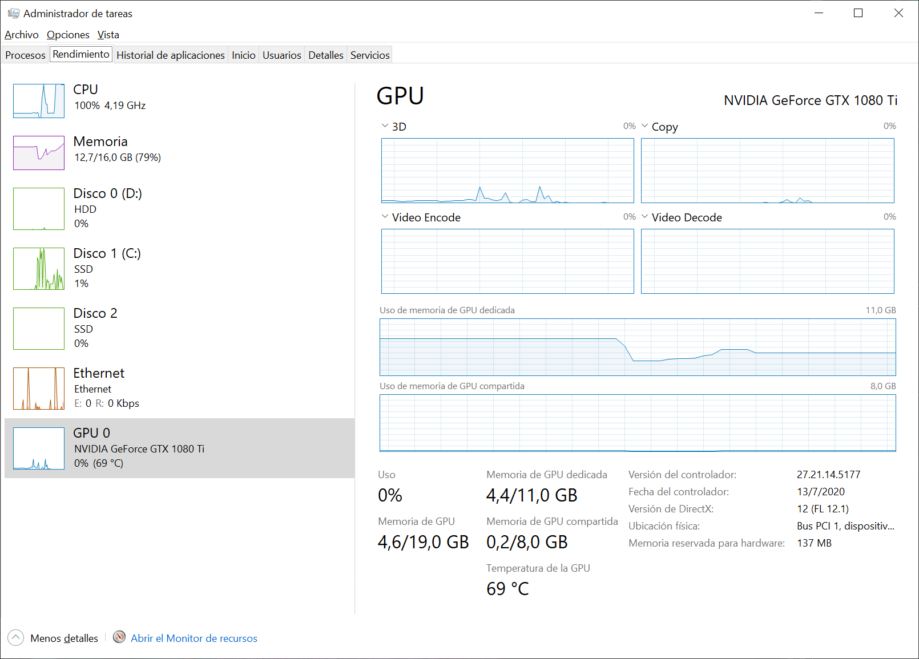Click the shared GPU memory usage graph

638,423
